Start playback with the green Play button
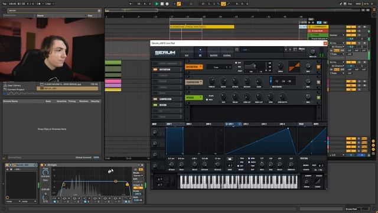Screen dimensions: 378x213 157,4
